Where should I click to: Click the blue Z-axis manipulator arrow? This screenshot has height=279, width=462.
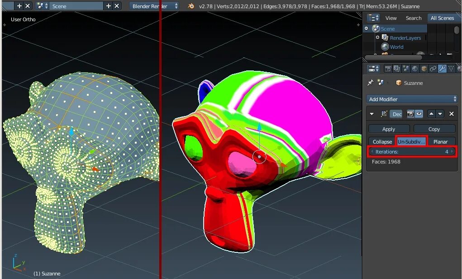(x=260, y=128)
